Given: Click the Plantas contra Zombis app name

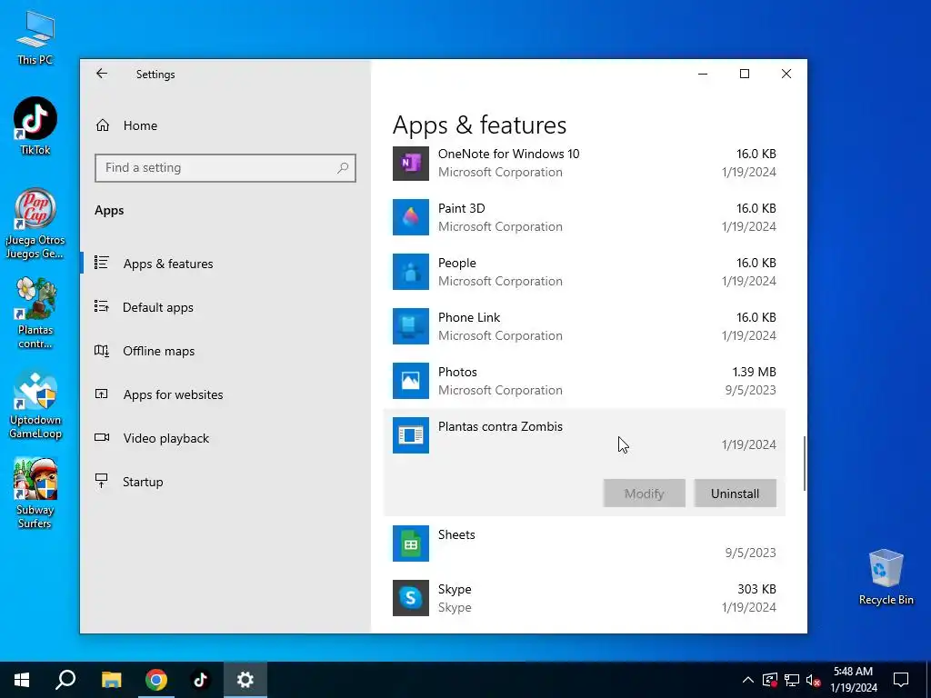Looking at the screenshot, I should pyautogui.click(x=501, y=427).
